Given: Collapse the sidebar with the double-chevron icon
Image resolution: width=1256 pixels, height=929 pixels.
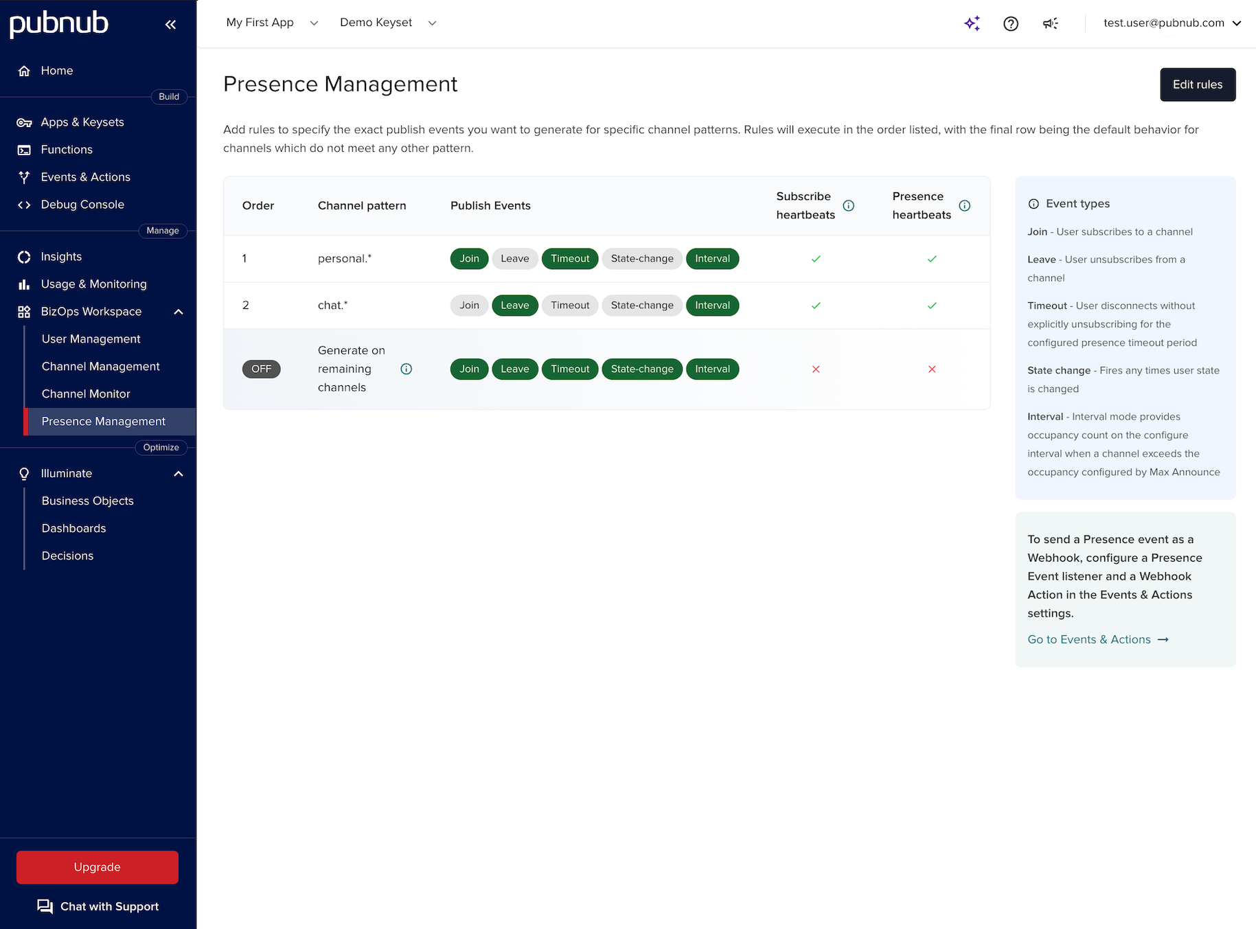Looking at the screenshot, I should pyautogui.click(x=170, y=25).
